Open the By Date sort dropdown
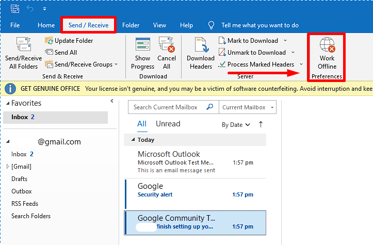The width and height of the screenshot is (373, 245). click(236, 125)
